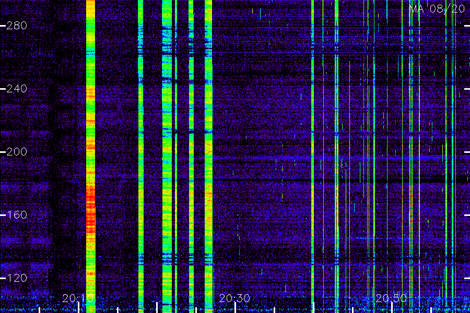This screenshot has height=313, width=470.
Task: Click the MA 08/20 date label
Action: pyautogui.click(x=437, y=9)
